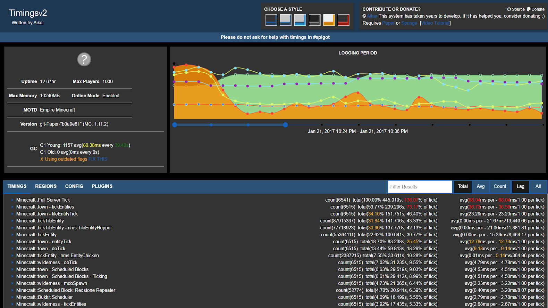
Task: Click the Uptime value 12.67hr
Action: click(x=48, y=81)
